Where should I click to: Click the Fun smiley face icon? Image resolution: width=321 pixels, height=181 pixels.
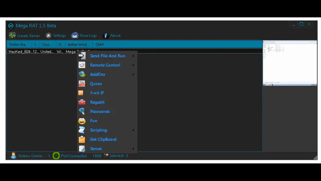pos(82,121)
